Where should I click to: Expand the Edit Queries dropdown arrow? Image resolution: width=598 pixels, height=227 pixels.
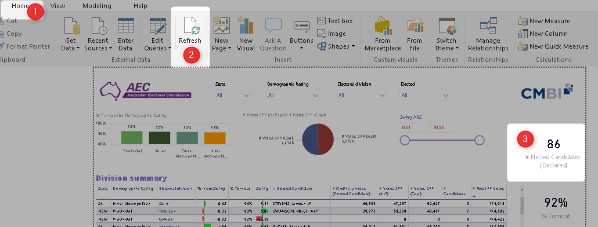click(x=170, y=48)
